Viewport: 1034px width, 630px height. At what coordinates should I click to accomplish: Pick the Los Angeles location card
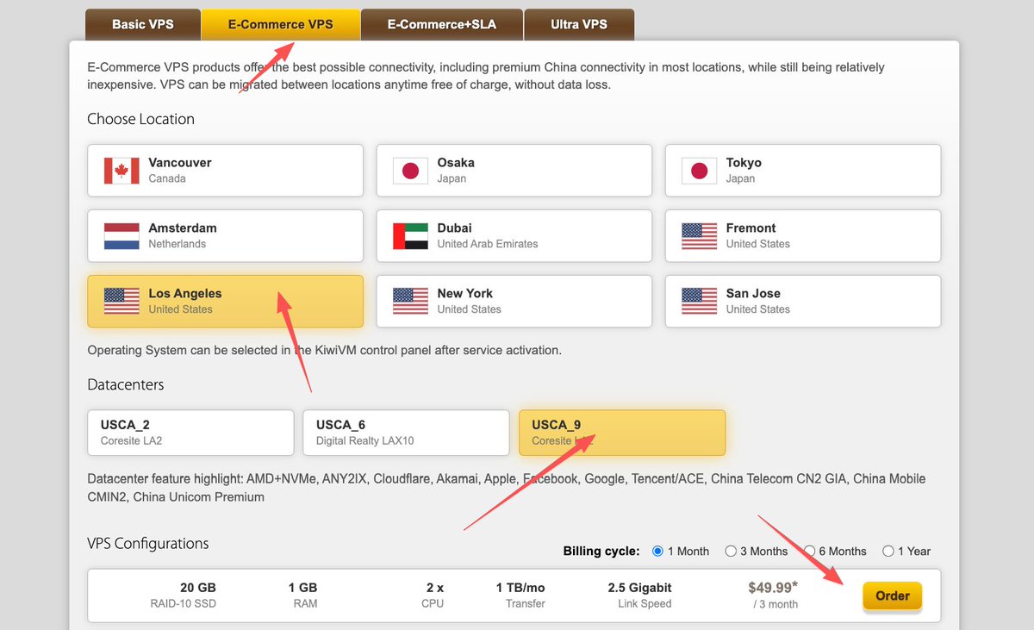click(225, 302)
